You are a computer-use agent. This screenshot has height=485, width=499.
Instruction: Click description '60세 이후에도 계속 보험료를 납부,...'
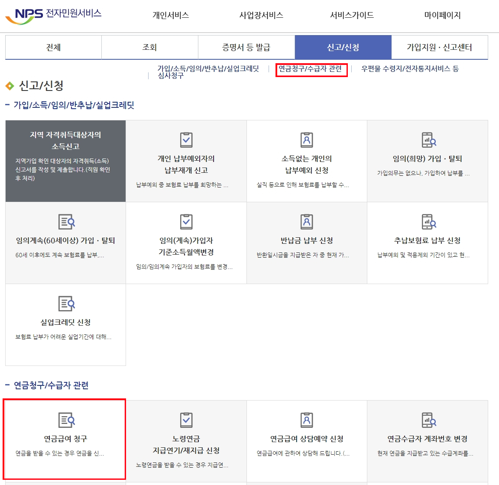(x=59, y=255)
